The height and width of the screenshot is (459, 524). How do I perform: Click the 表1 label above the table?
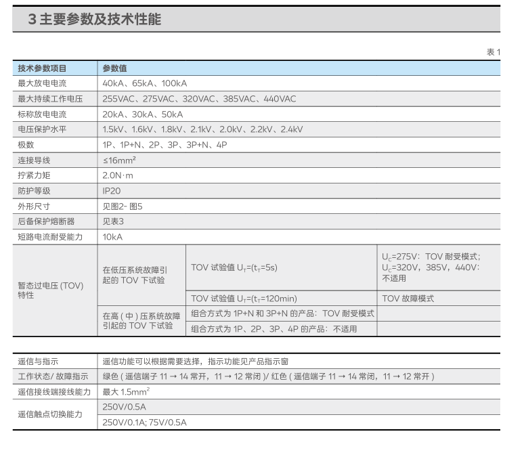(493, 53)
